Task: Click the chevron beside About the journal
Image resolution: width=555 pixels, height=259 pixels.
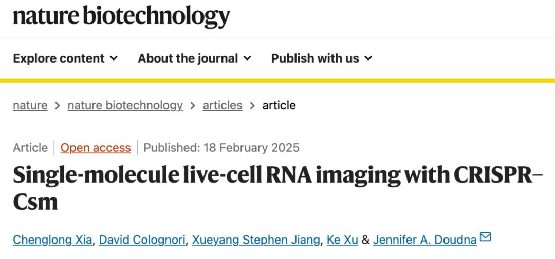Action: pos(247,58)
